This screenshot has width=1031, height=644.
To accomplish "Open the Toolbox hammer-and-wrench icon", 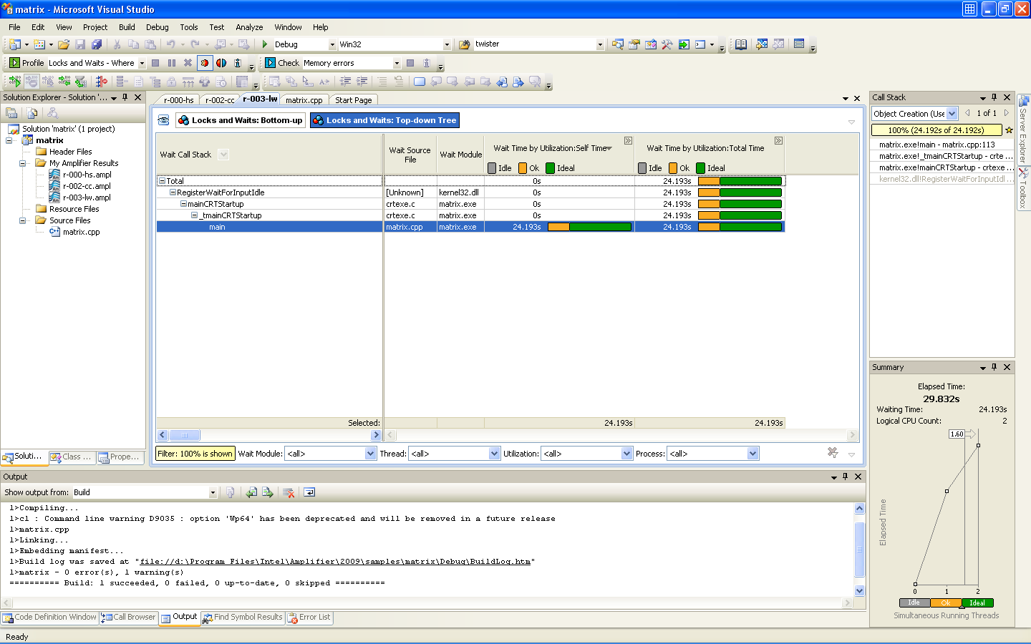I will [667, 44].
